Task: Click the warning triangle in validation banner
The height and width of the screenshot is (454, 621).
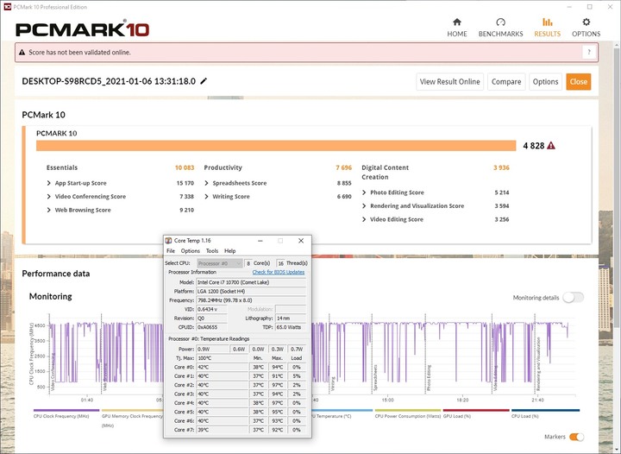Action: point(22,53)
